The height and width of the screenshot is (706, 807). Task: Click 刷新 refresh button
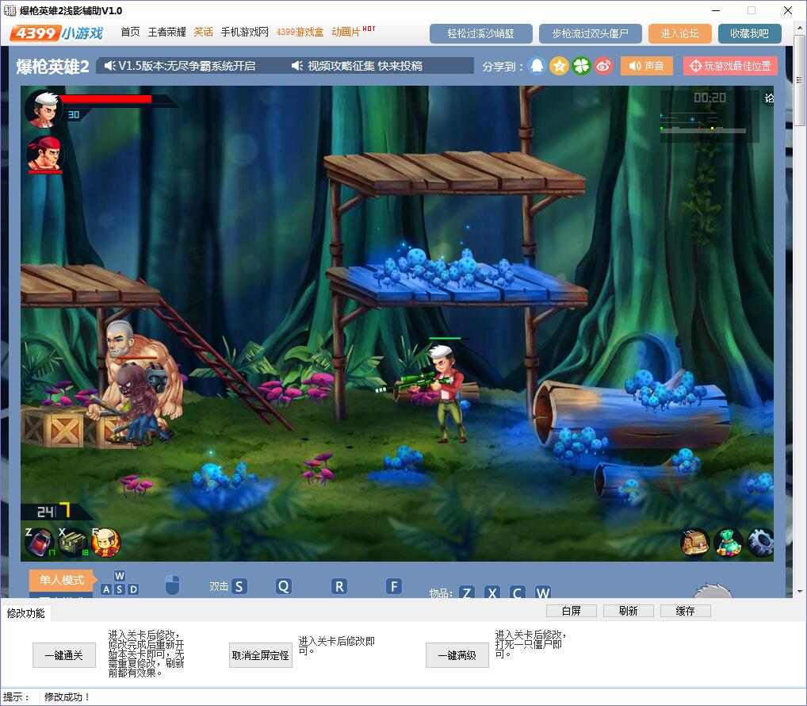click(629, 611)
